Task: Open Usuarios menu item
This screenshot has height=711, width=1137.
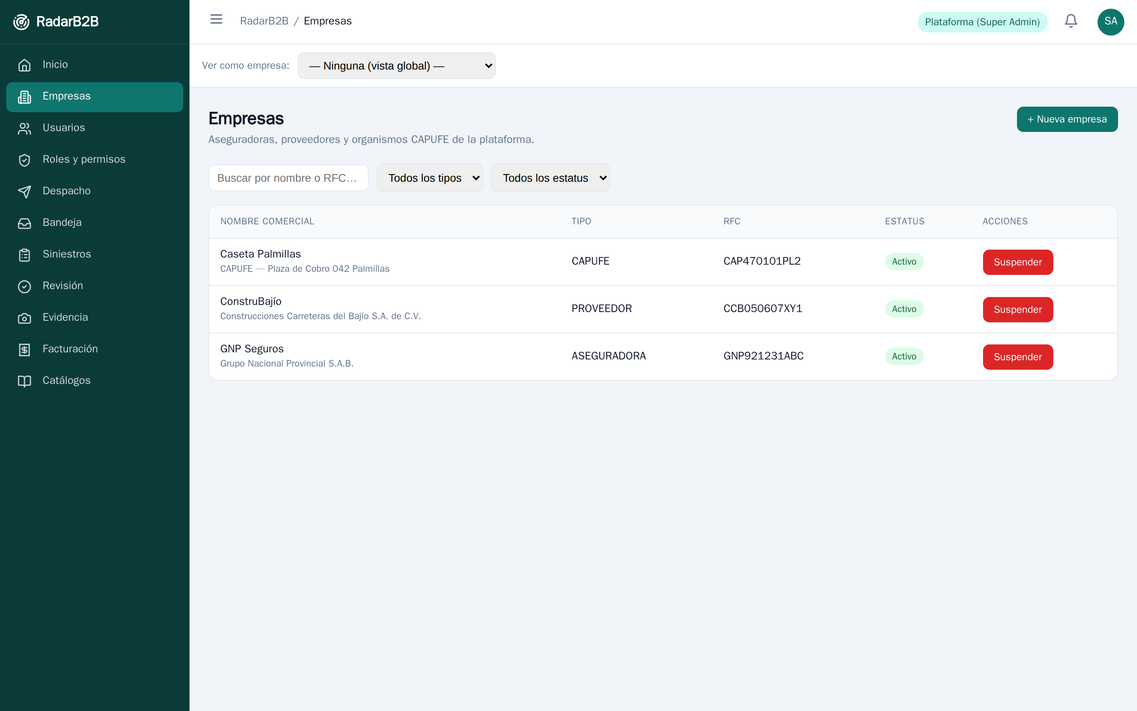Action: [94, 128]
